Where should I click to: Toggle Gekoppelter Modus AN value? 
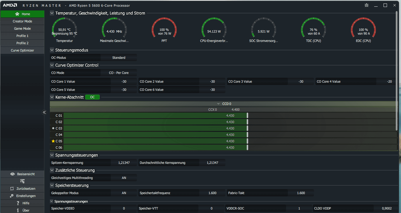point(124,193)
